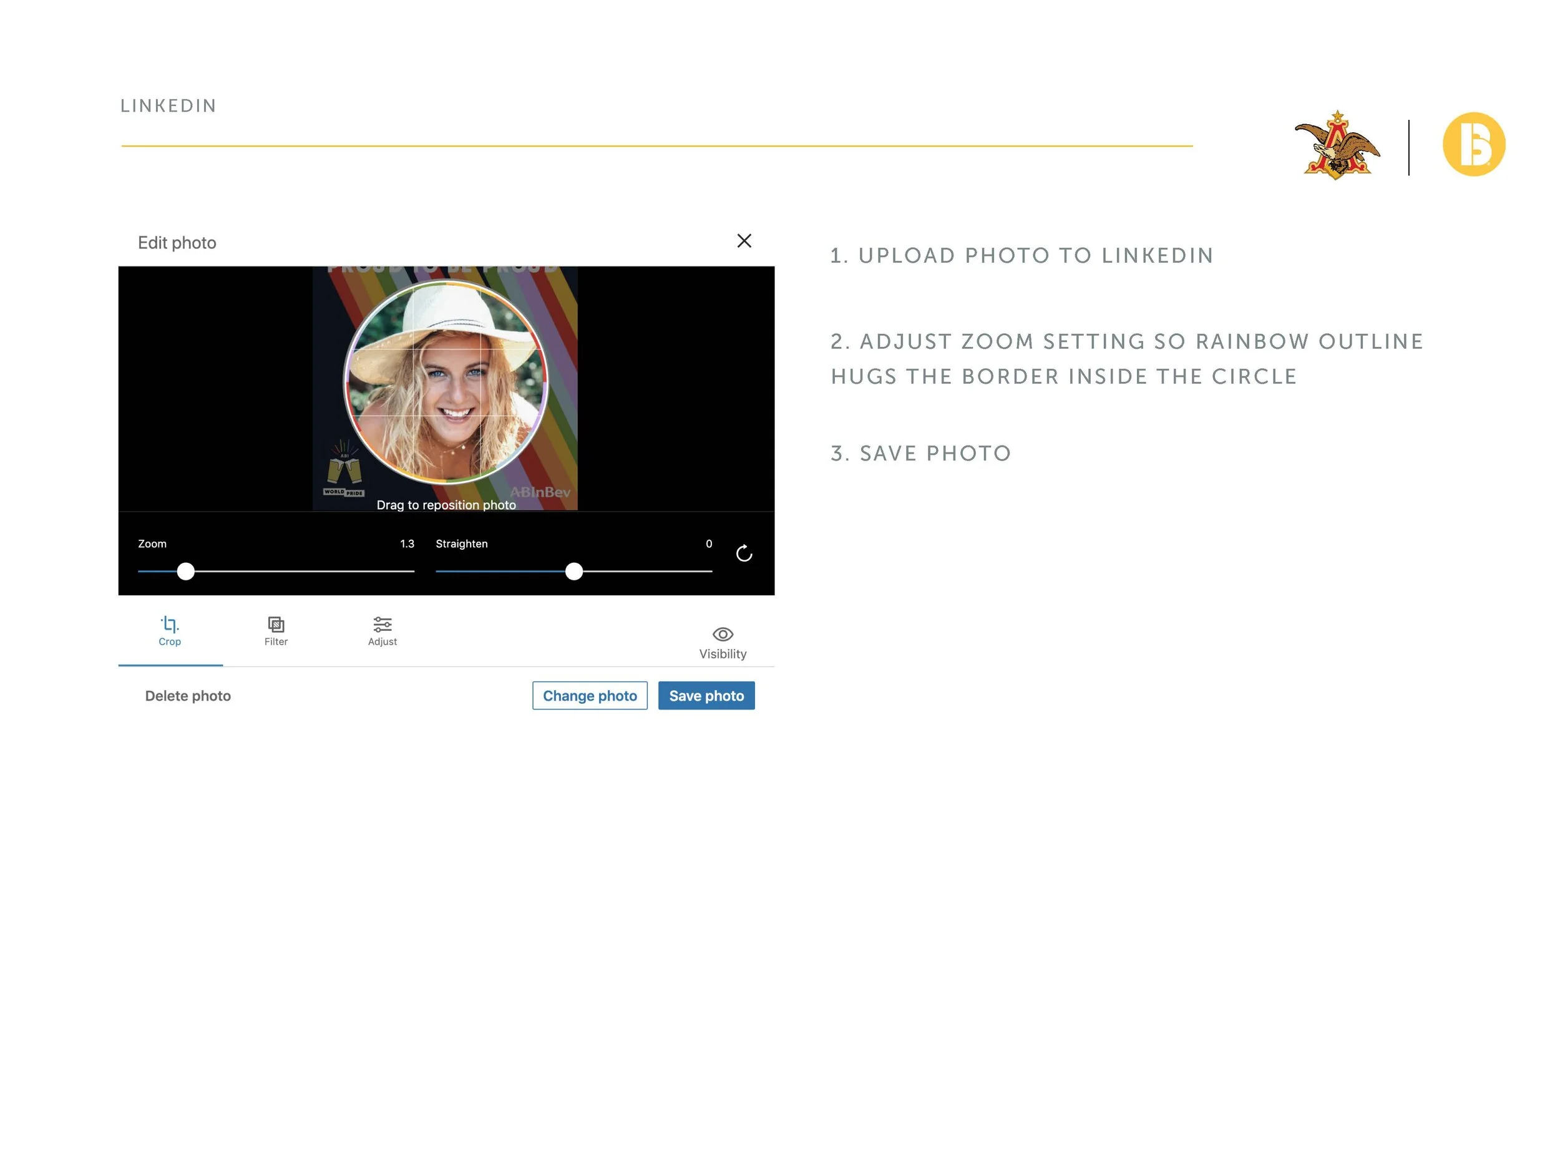1560x1170 pixels.
Task: Click the Straighten slider handle
Action: (574, 571)
